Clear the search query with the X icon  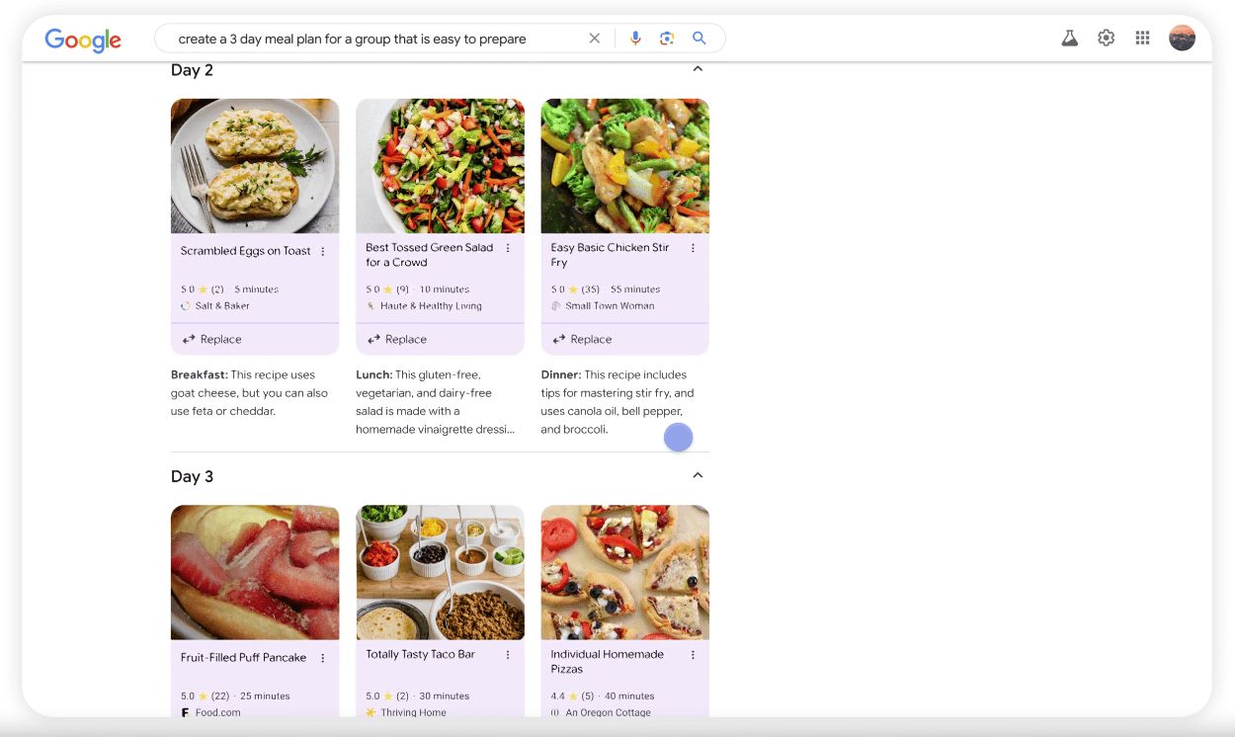point(595,38)
